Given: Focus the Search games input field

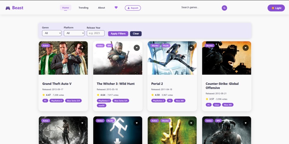Looking at the screenshot, I should tap(200, 8).
